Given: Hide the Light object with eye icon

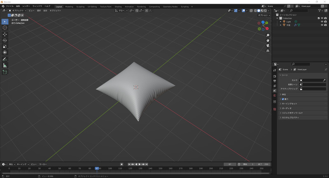Looking at the screenshot, I should tap(322, 21).
